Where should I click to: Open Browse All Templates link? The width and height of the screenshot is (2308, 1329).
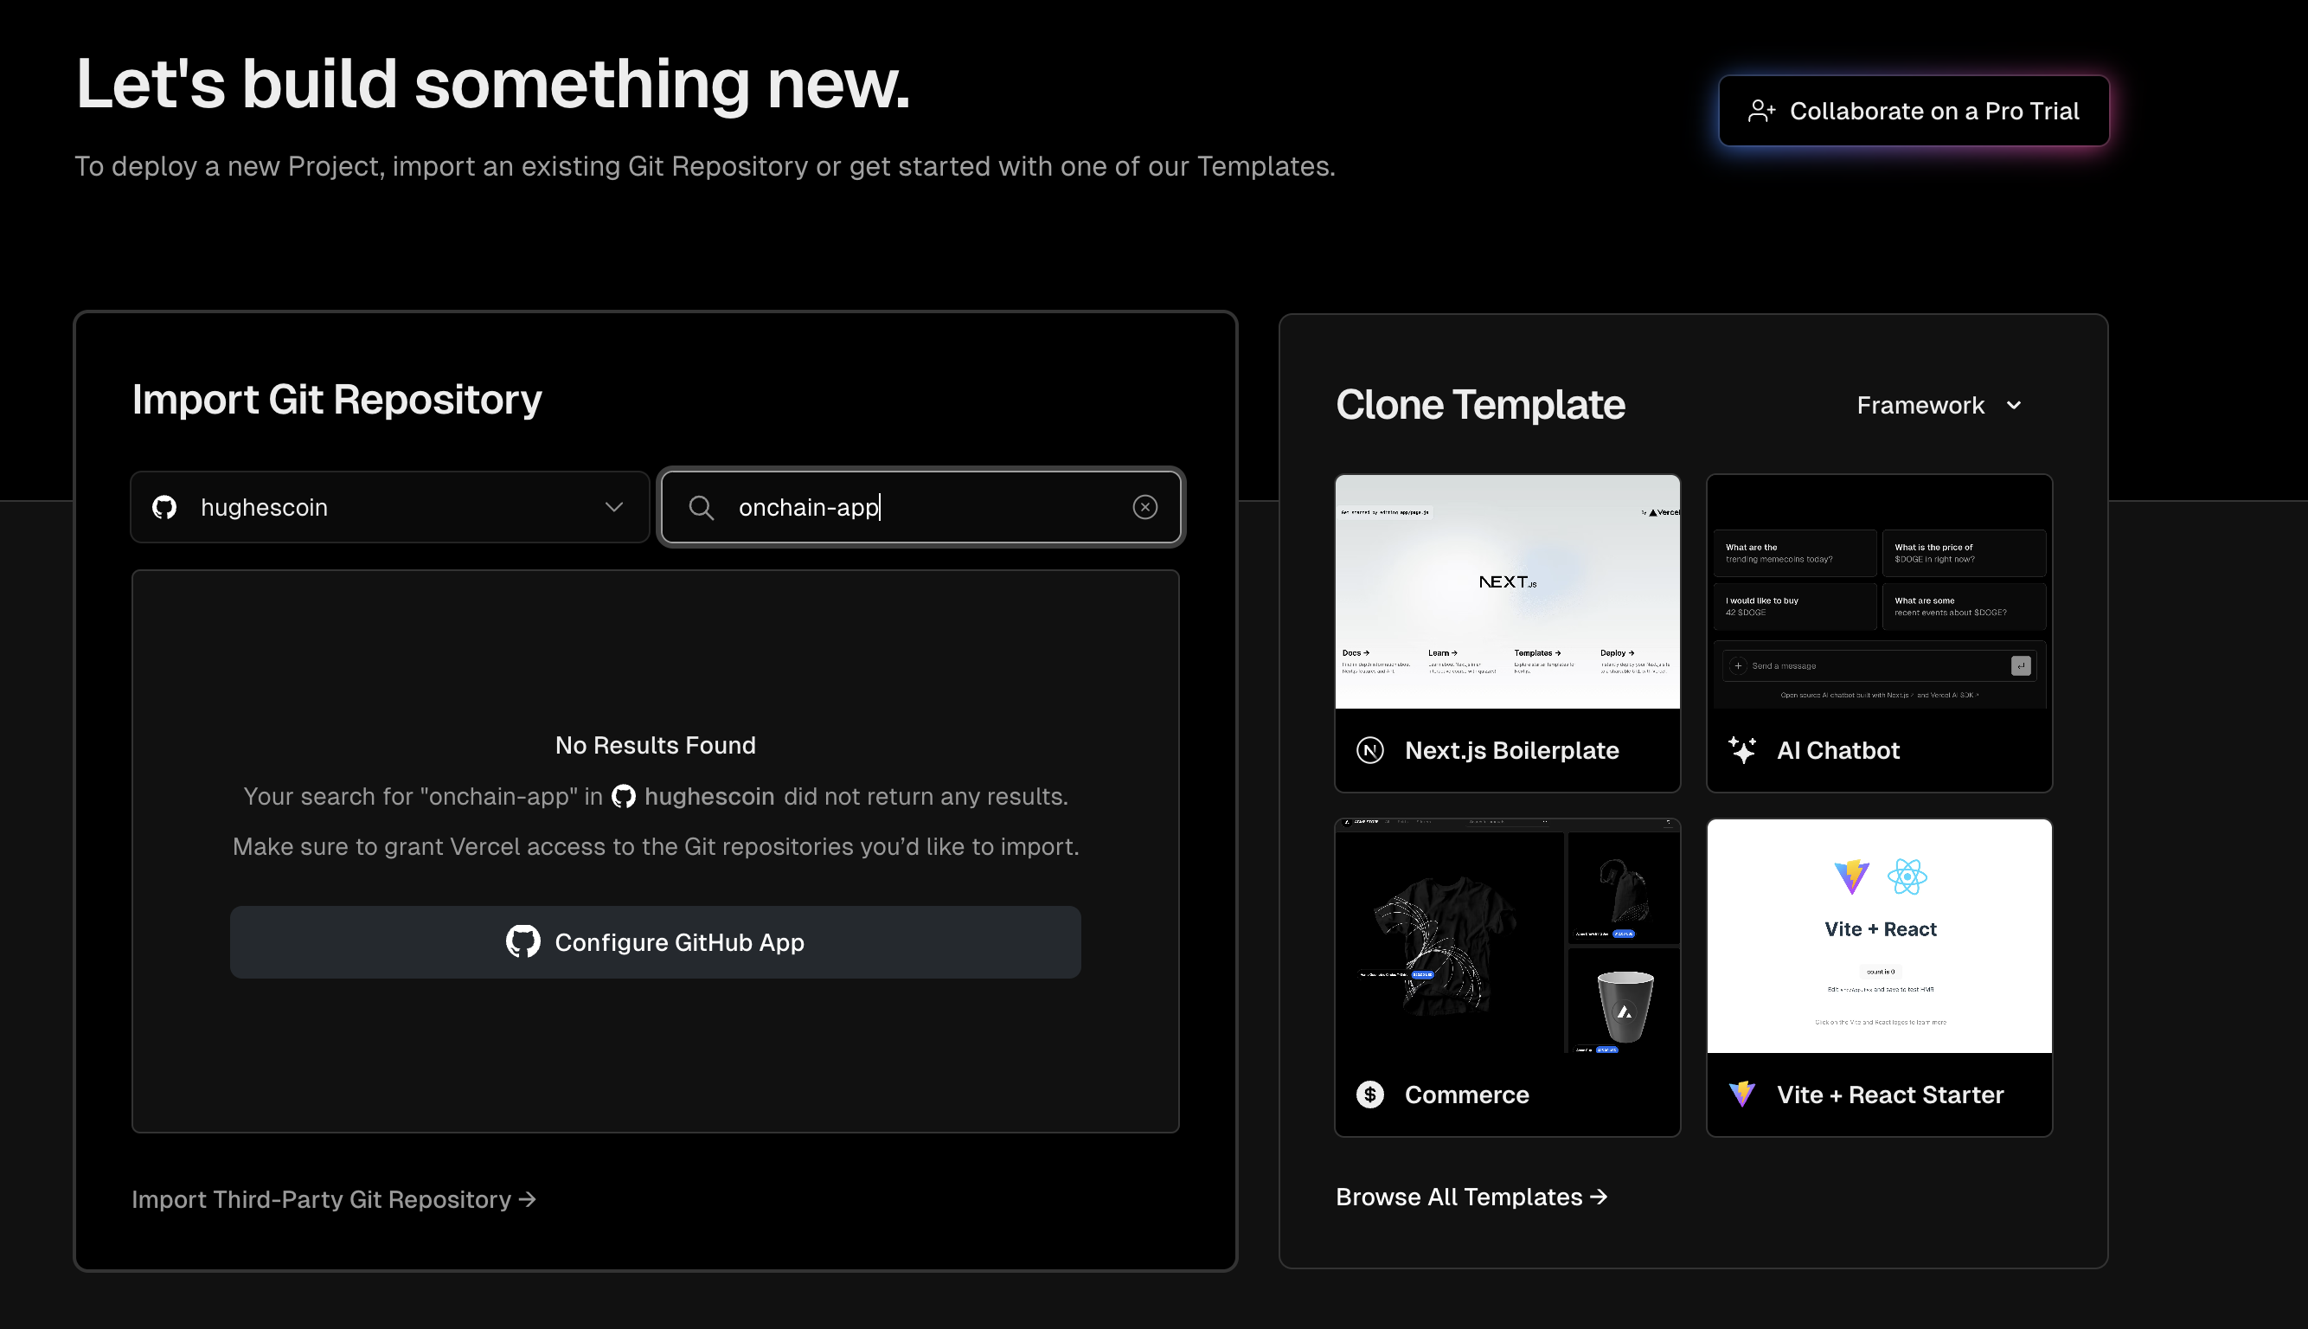pos(1471,1196)
